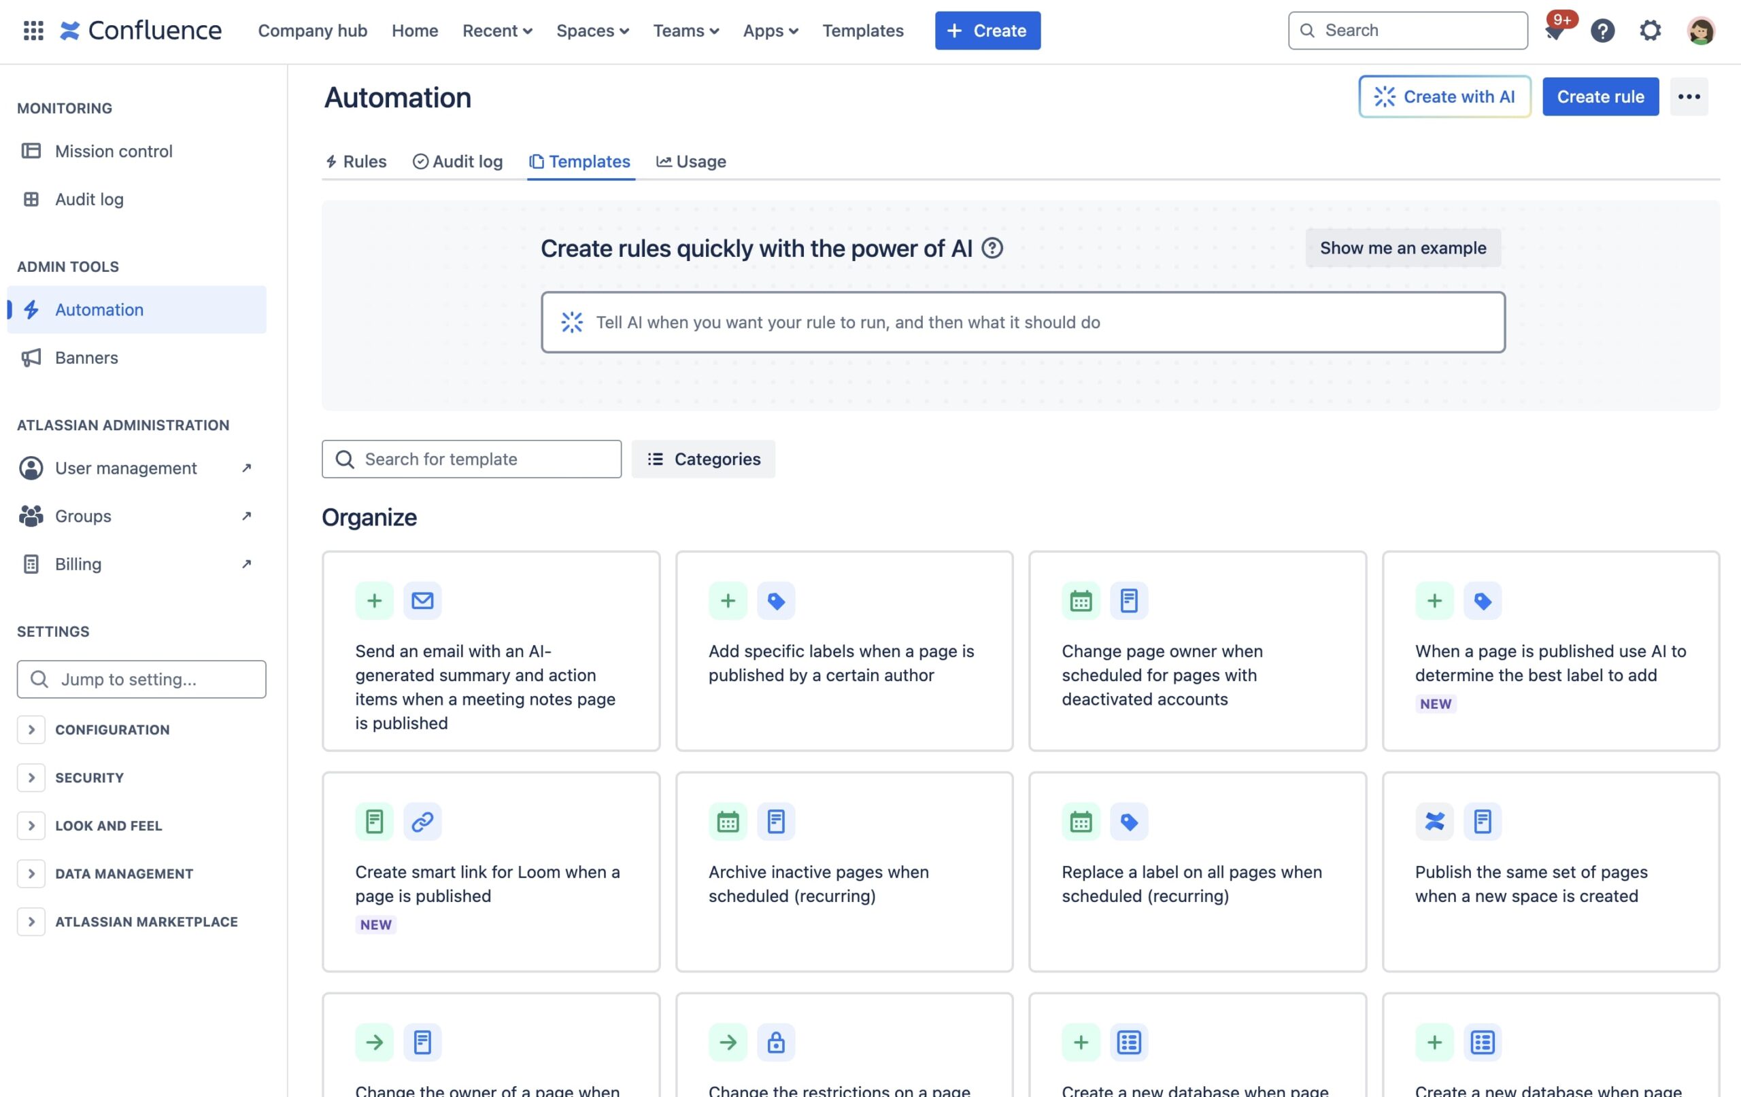Click the blue Create button
This screenshot has height=1097, width=1741.
[987, 31]
